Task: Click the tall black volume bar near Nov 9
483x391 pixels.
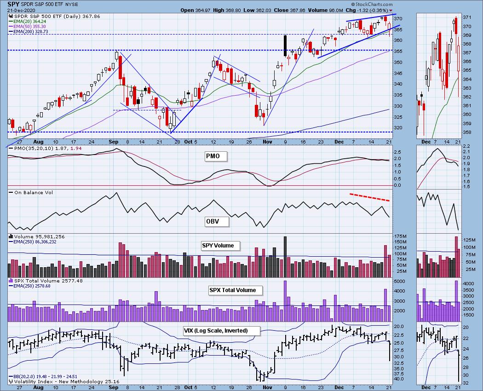Action: [285, 257]
